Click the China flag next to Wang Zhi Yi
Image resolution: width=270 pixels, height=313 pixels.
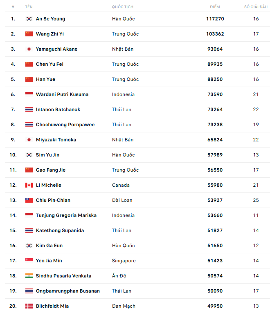tap(29, 34)
